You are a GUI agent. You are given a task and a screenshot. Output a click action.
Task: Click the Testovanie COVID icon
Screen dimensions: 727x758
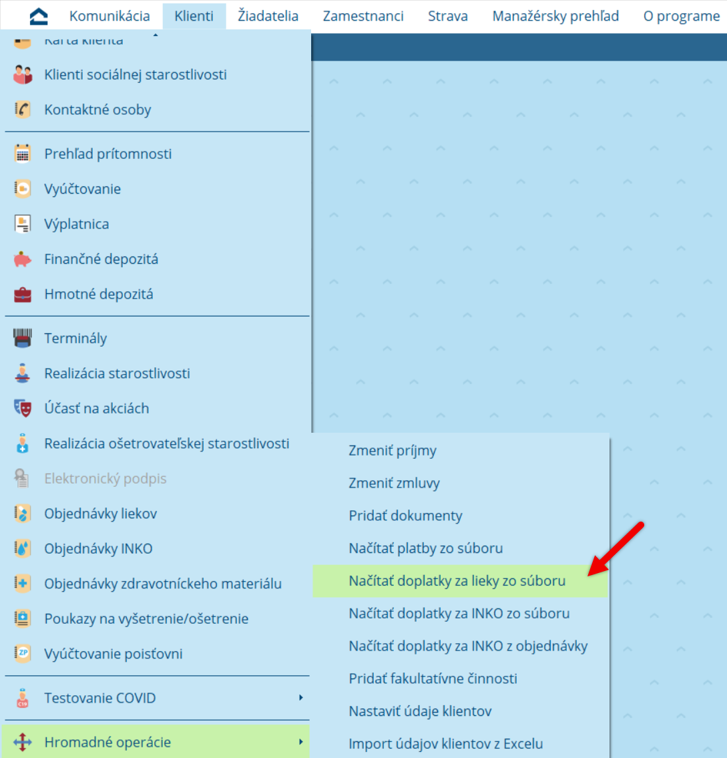click(22, 698)
